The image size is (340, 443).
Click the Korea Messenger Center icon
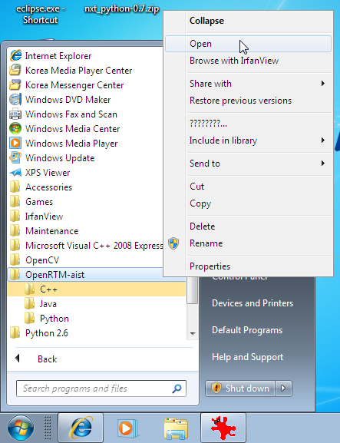click(x=15, y=84)
